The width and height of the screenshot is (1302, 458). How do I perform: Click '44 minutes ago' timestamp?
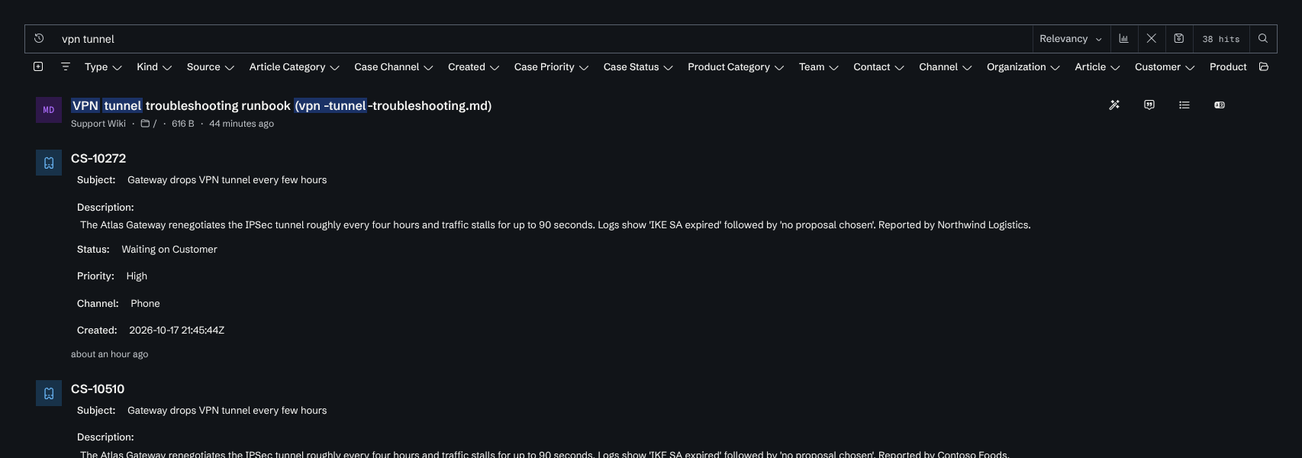click(242, 124)
